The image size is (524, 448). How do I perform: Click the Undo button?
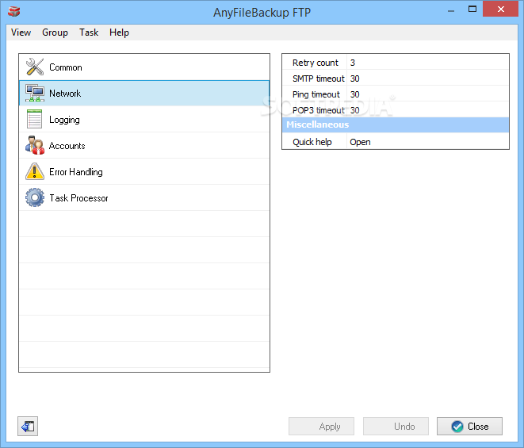pyautogui.click(x=396, y=427)
